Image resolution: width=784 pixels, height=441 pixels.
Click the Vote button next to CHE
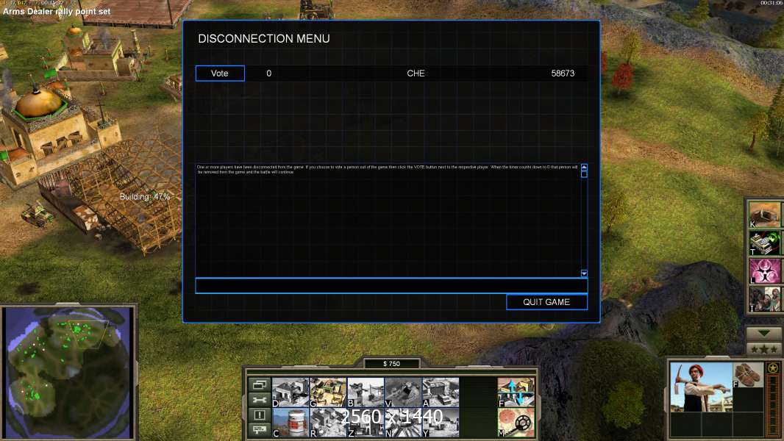220,73
